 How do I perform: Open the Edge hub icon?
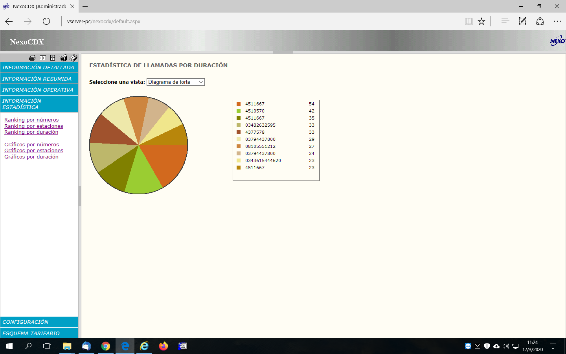click(x=505, y=21)
